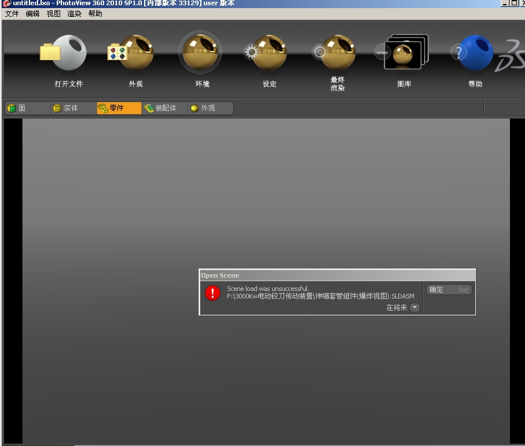Open 设定 (Settings) gear sphere icon
The width and height of the screenshot is (525, 446).
click(266, 53)
